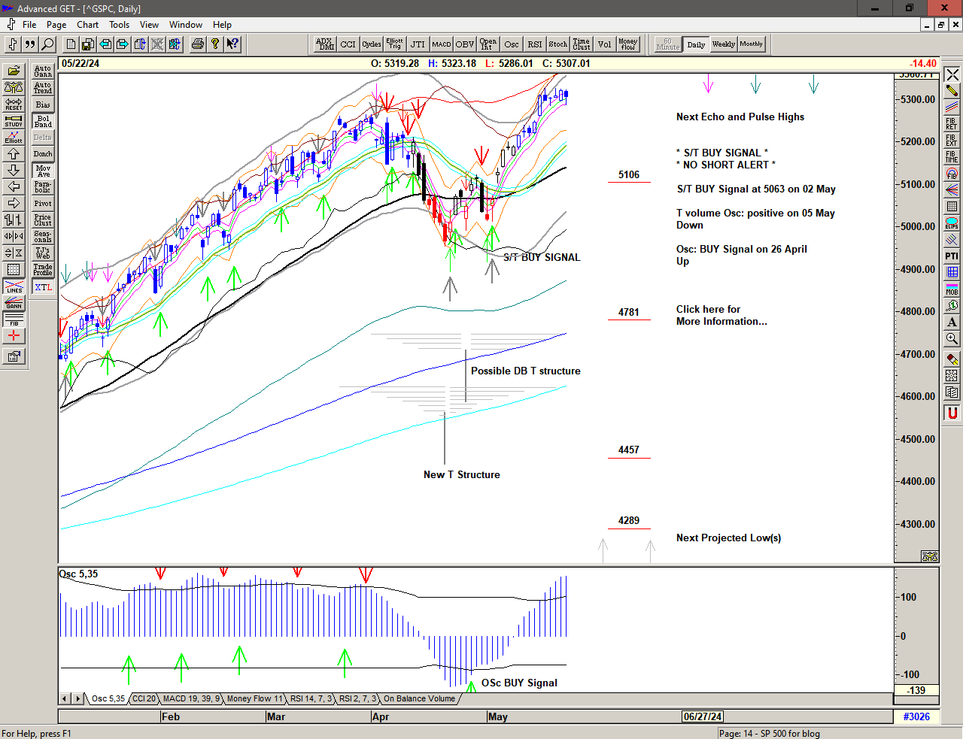Toggle the Bol Band overlay

pos(43,121)
